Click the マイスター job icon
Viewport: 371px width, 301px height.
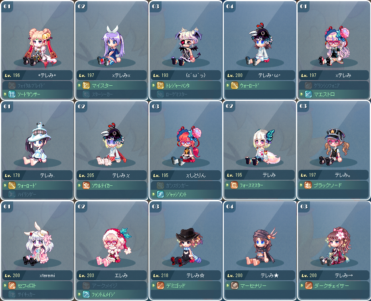click(86, 85)
